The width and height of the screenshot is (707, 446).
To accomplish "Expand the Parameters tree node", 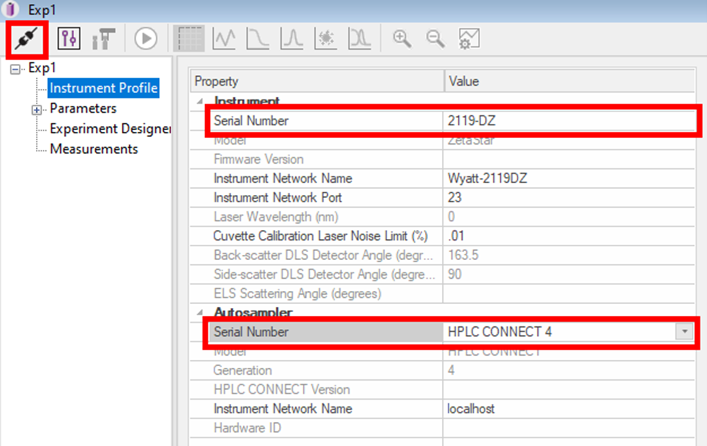I will pyautogui.click(x=36, y=110).
